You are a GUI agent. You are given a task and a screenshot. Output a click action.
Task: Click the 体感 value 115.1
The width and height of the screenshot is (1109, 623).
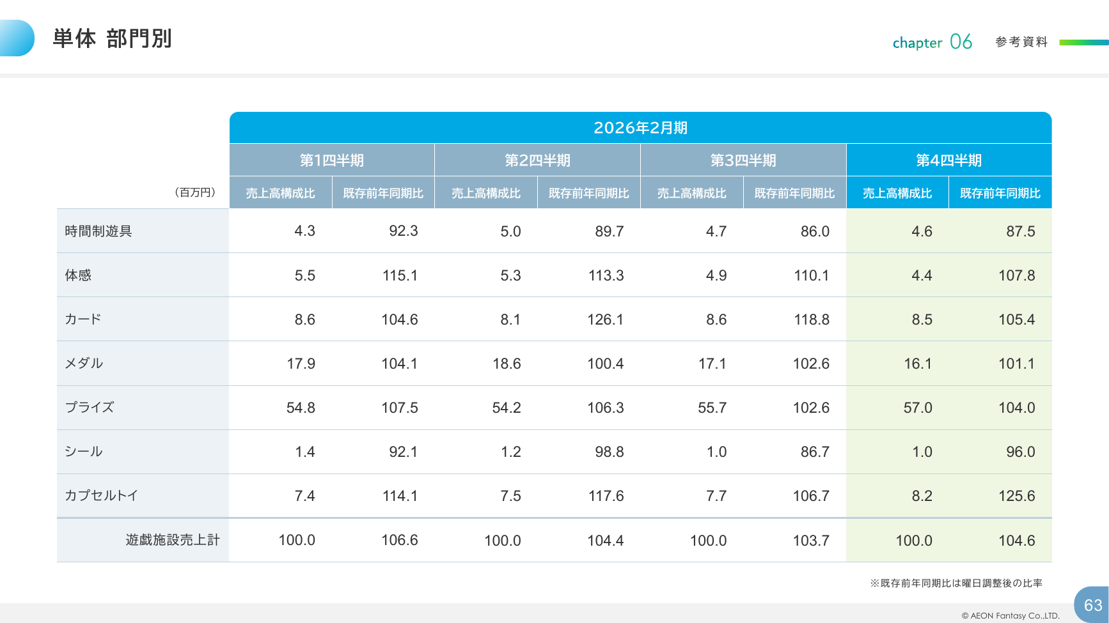[400, 275]
